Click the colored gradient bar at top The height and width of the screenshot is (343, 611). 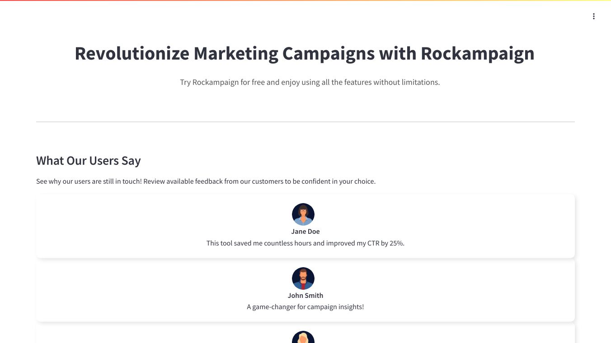click(x=305, y=0)
